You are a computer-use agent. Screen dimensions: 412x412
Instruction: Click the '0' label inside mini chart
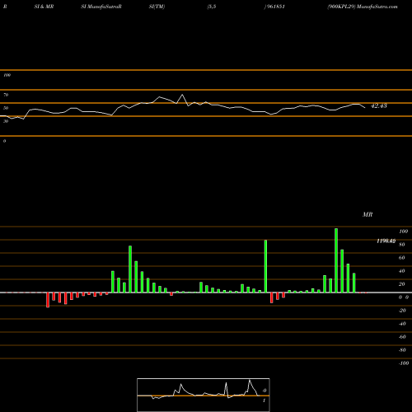[x=265, y=391]
